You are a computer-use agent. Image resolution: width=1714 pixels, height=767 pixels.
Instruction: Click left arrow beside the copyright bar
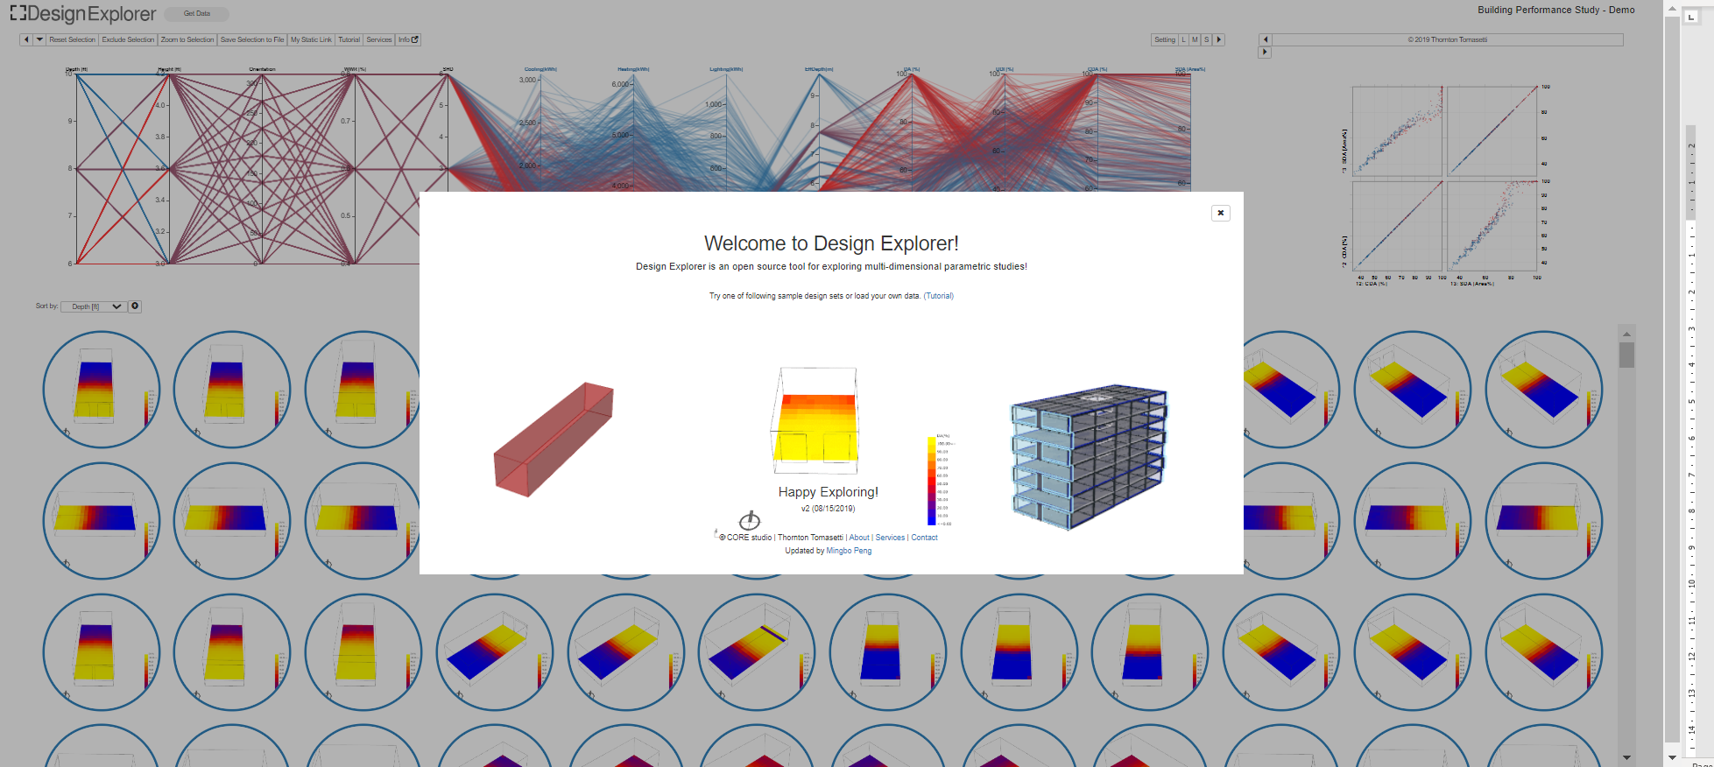pos(1265,39)
